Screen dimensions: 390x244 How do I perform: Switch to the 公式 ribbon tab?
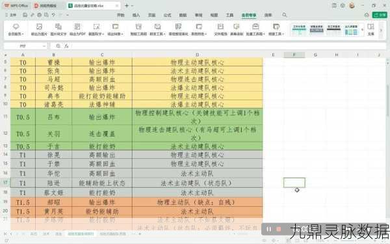tap(168, 15)
